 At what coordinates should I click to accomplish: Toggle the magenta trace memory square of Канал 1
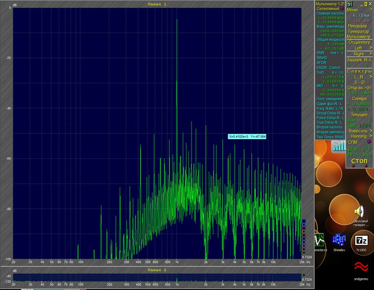(304, 228)
